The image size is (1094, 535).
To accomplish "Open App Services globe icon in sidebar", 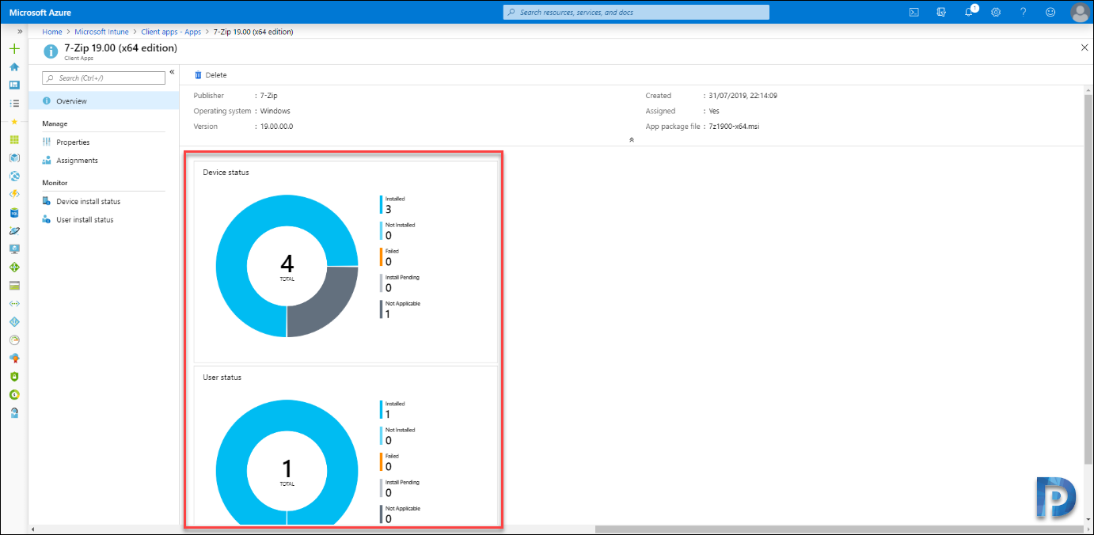I will (14, 176).
